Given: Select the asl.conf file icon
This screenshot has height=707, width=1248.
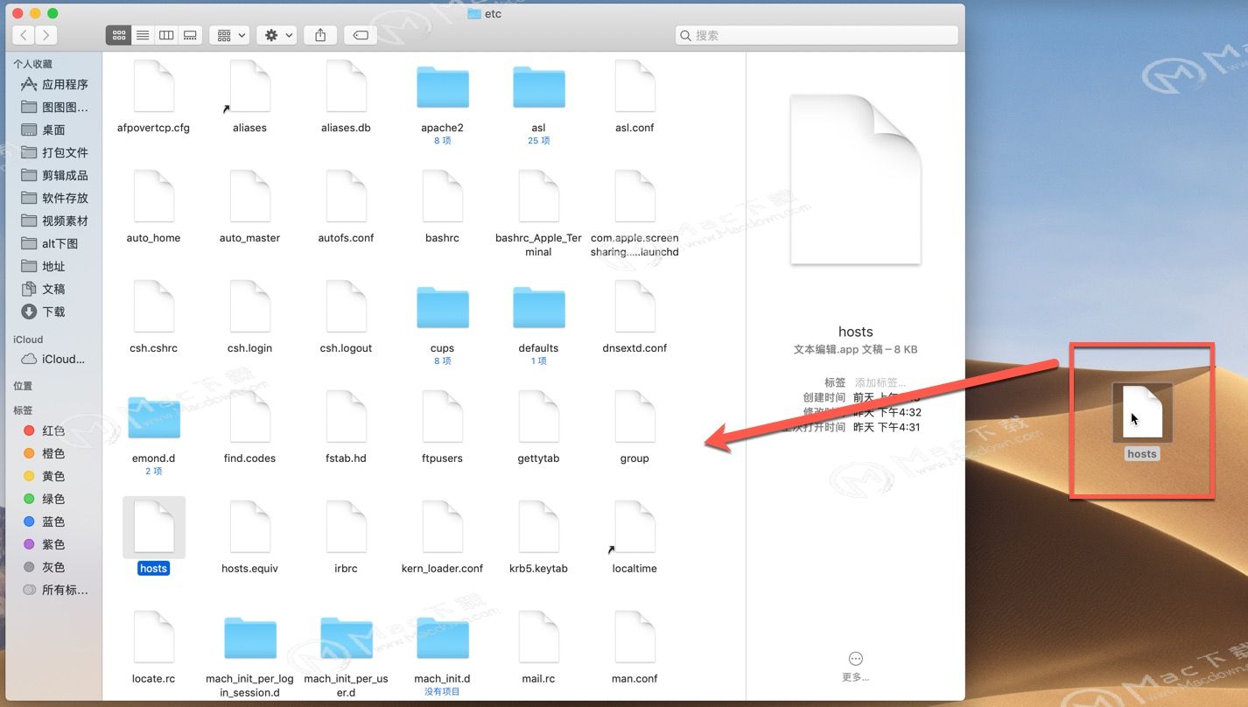Looking at the screenshot, I should point(635,87).
